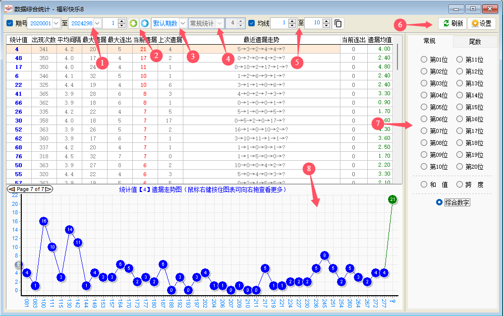The width and height of the screenshot is (503, 316).
Task: Increase the average line start value
Action: pos(292,21)
